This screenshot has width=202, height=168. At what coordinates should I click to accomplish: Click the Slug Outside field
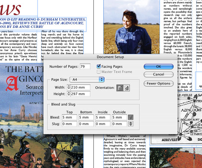click(119, 124)
